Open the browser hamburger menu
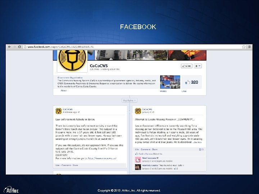 [249, 47]
